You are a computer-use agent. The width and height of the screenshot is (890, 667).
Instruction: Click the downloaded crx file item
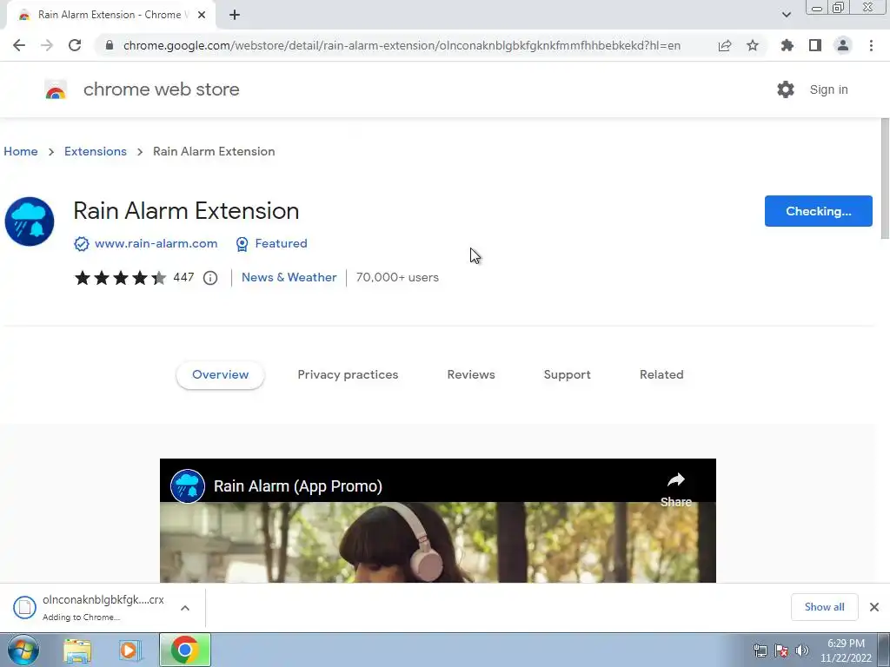(x=90, y=607)
